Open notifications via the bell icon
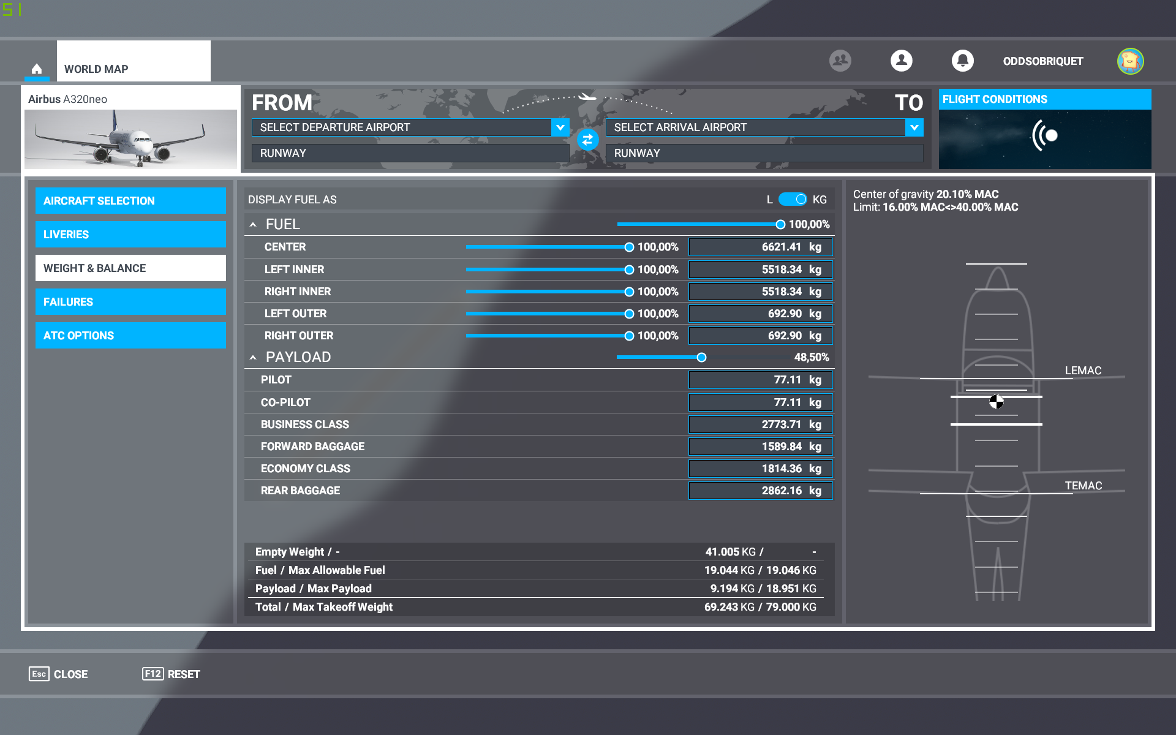 point(962,61)
